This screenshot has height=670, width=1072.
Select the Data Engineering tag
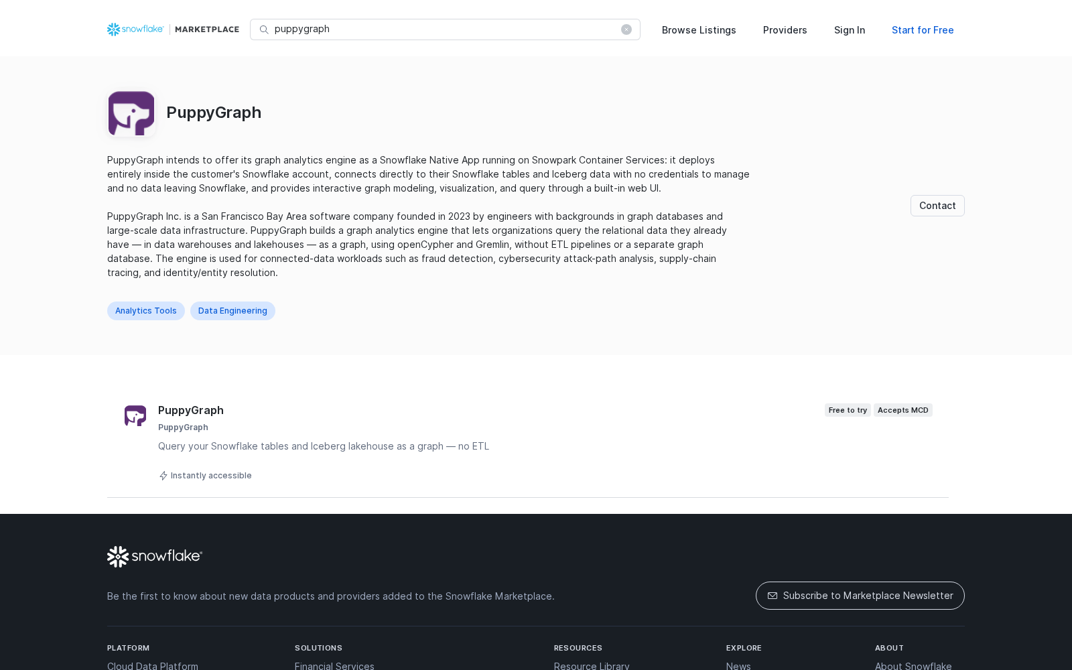(232, 311)
